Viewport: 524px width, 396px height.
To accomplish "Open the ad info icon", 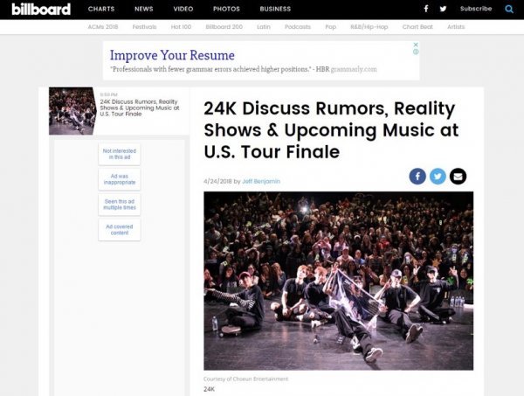I will click(416, 52).
